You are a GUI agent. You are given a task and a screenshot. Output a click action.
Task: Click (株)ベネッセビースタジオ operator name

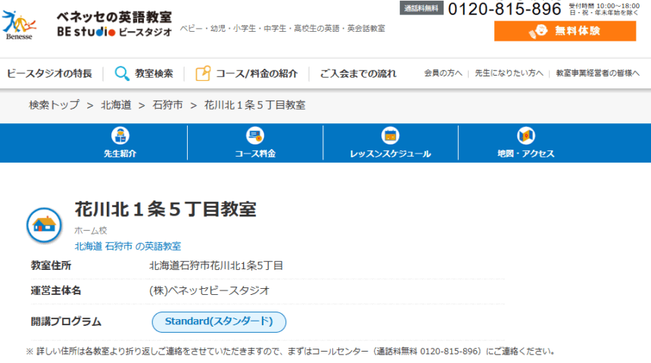coord(209,290)
